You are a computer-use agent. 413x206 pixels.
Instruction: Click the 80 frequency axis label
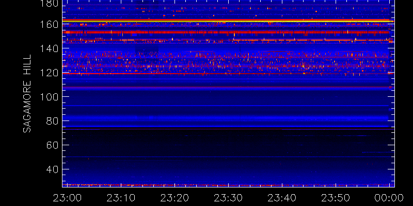(x=52, y=121)
